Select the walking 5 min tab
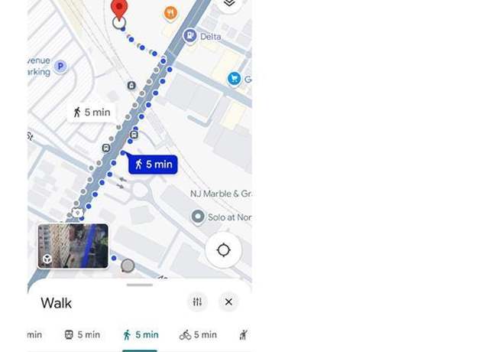This screenshot has width=489, height=352. (141, 335)
